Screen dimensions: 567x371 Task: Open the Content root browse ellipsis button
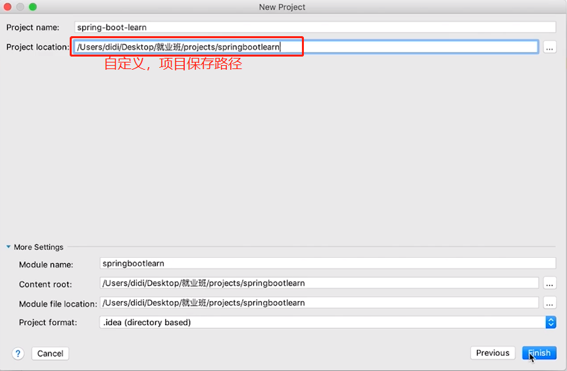click(x=550, y=284)
